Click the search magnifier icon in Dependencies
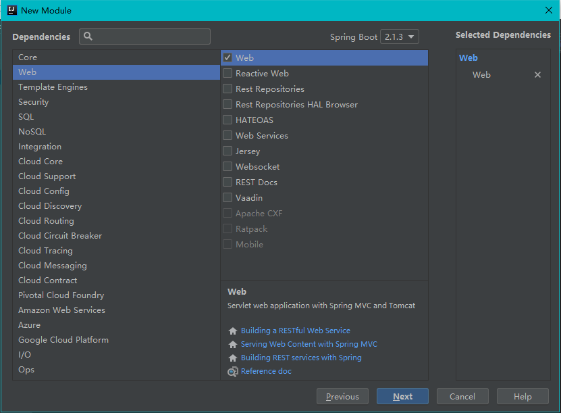This screenshot has height=413, width=561. pyautogui.click(x=88, y=37)
